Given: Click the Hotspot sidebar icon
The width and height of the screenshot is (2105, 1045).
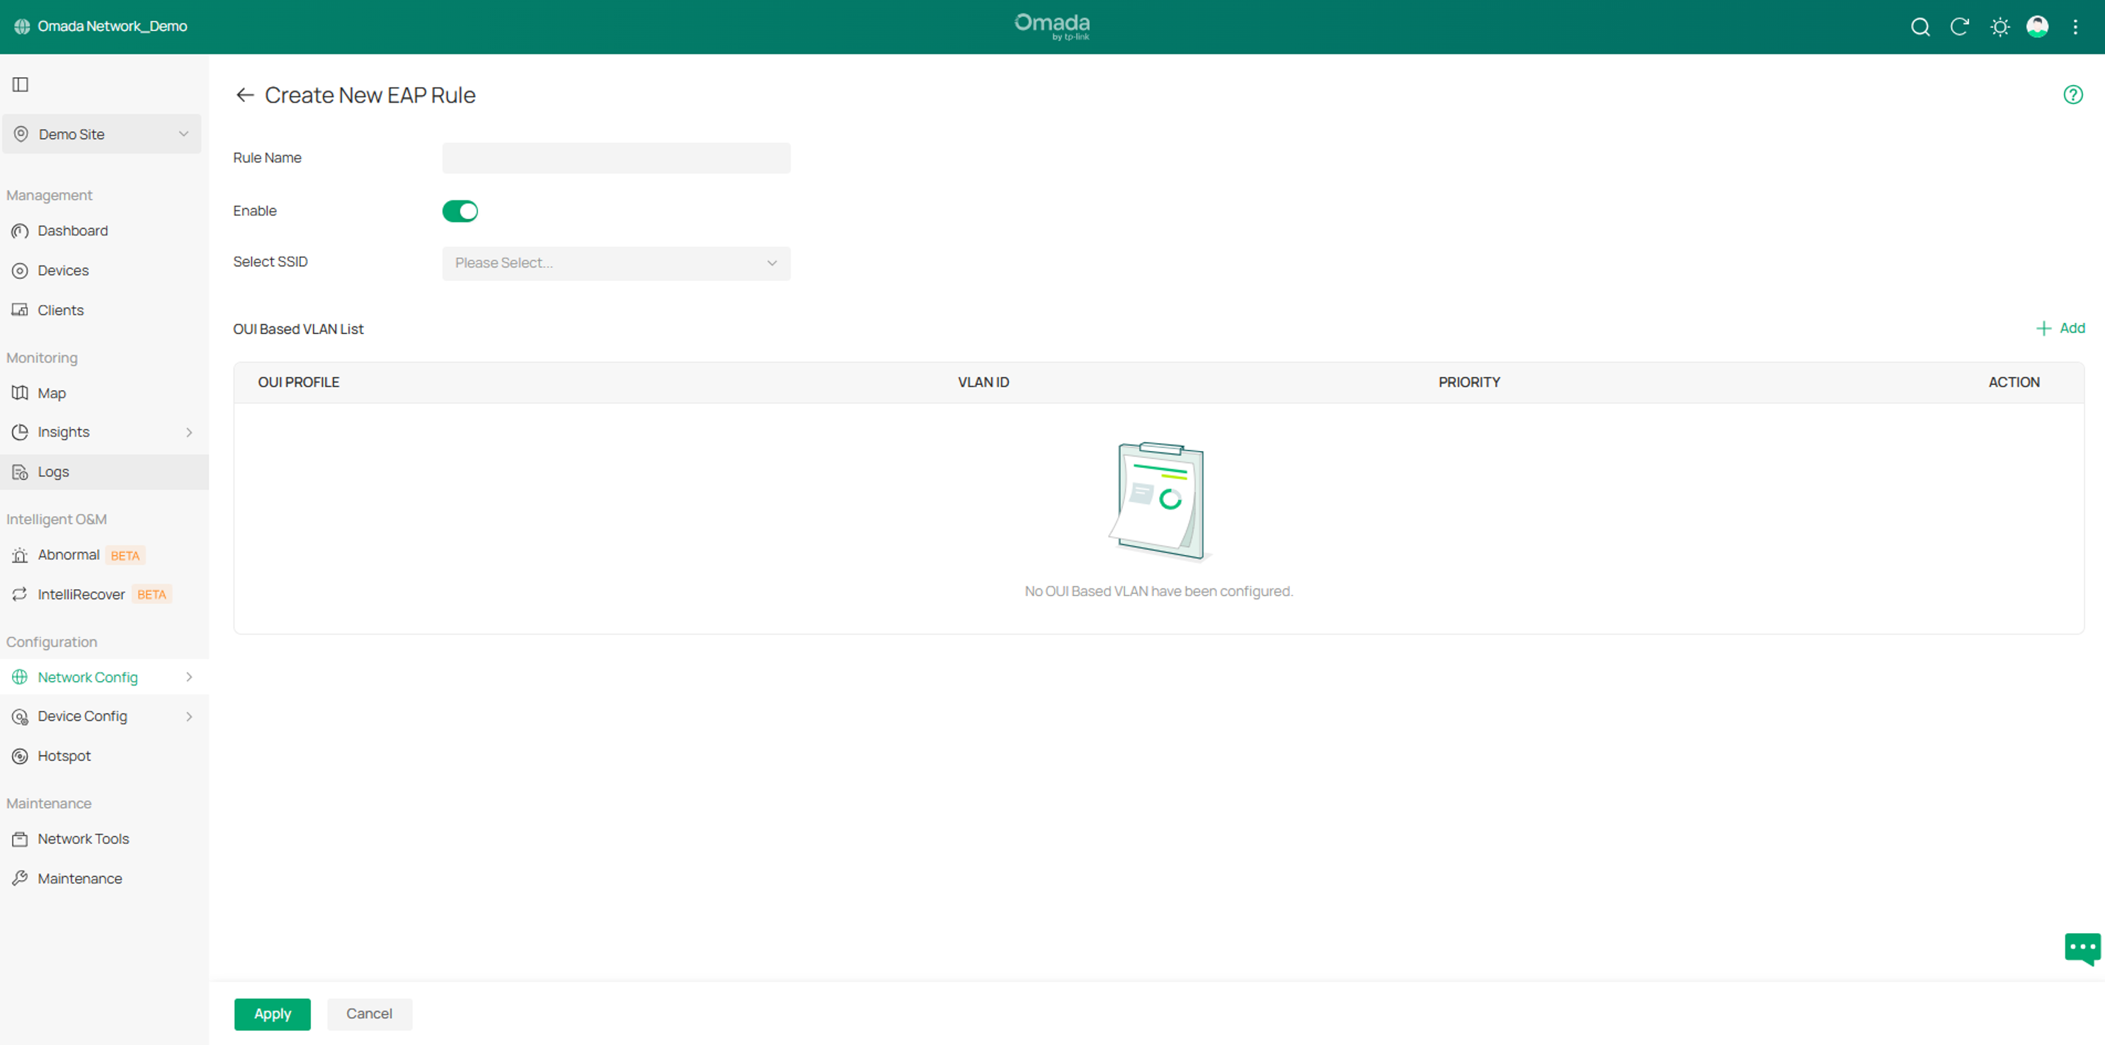Looking at the screenshot, I should [20, 757].
